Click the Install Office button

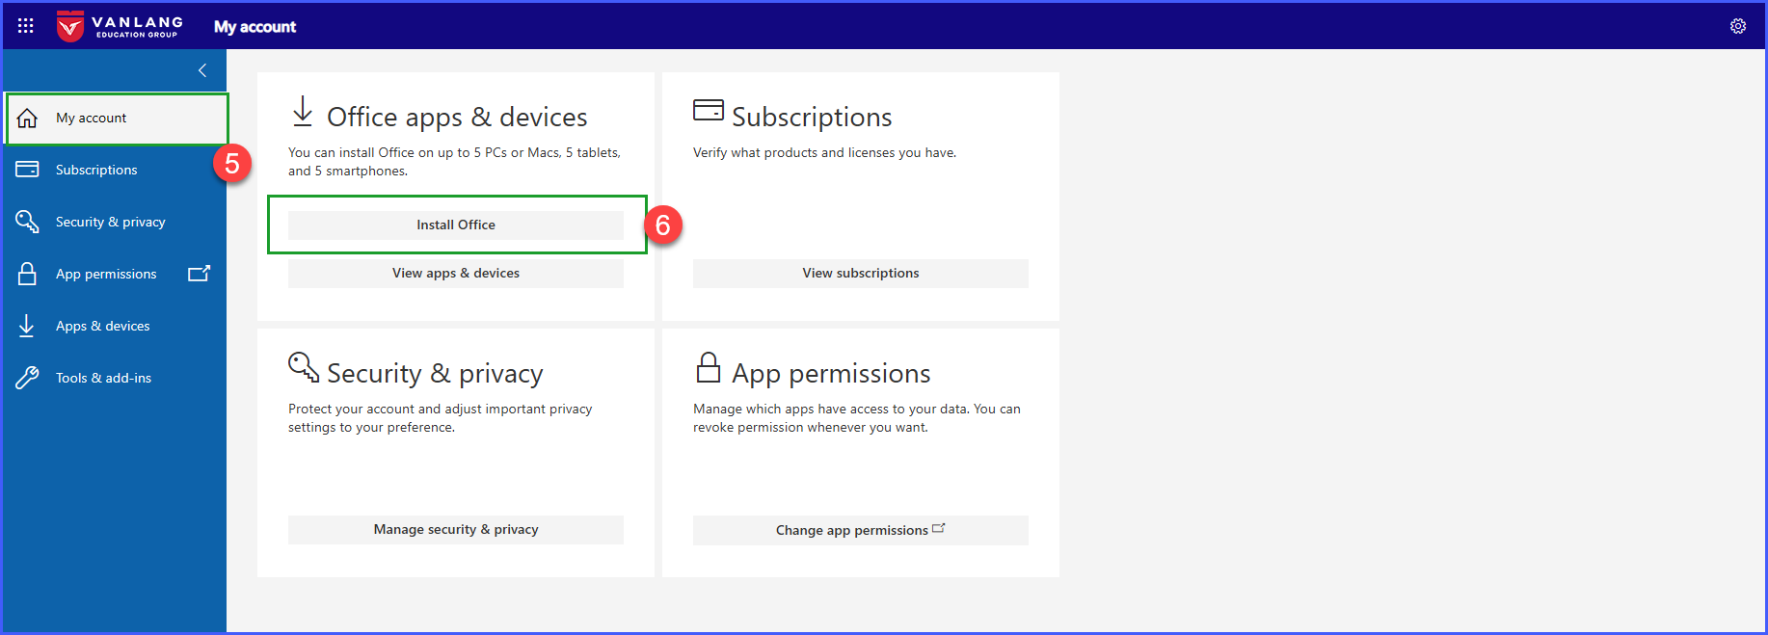(x=456, y=225)
